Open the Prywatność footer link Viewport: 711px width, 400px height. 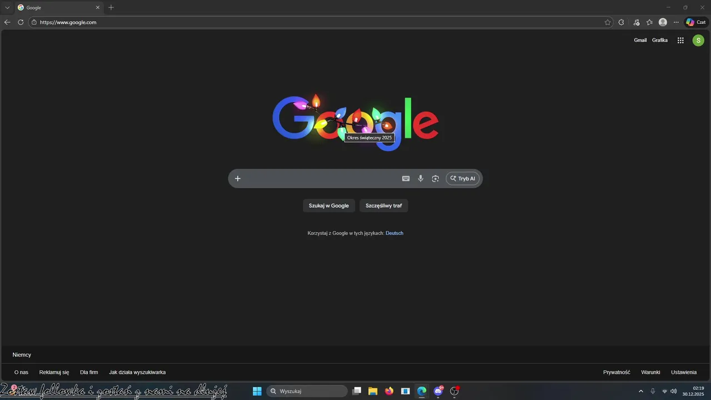click(617, 372)
